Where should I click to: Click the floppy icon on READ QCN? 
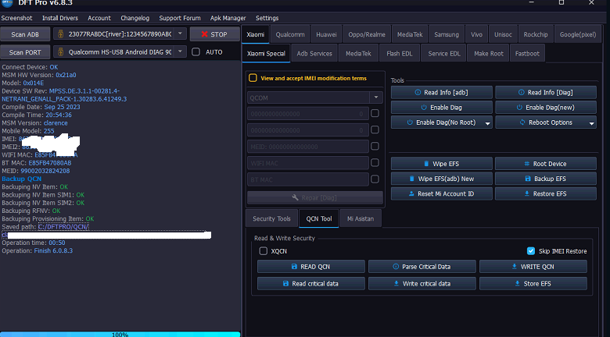click(x=295, y=267)
